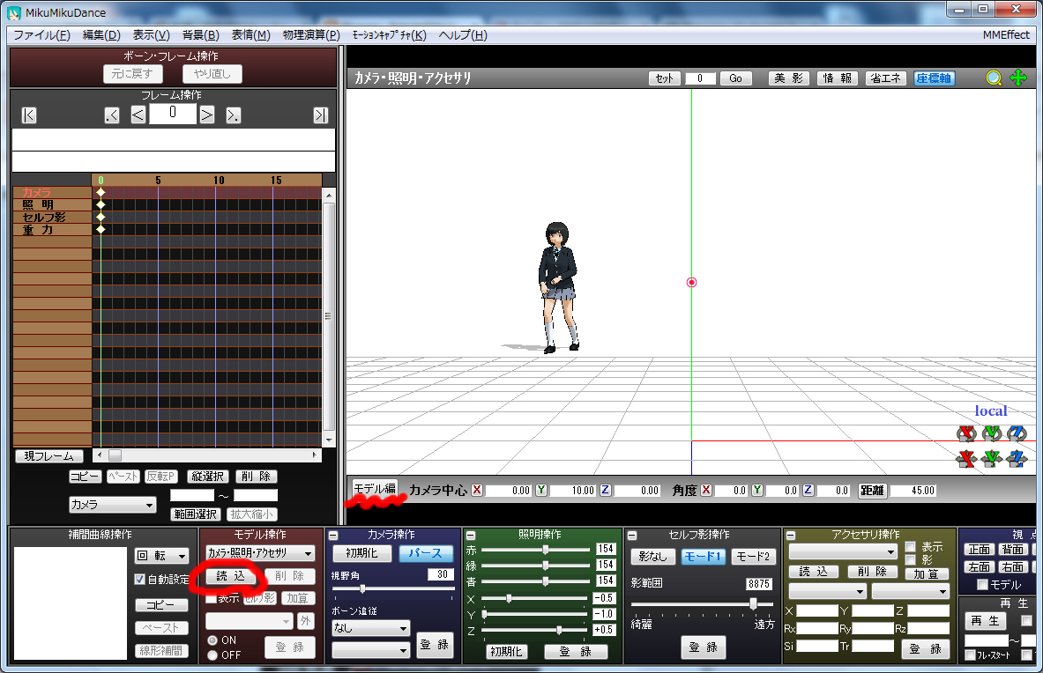Toggle the モデル checkbox in the view panel
The width and height of the screenshot is (1043, 673).
pos(982,585)
